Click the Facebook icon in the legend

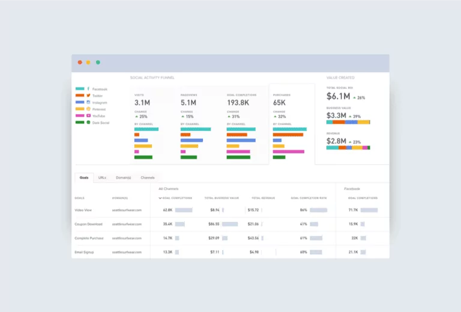pos(88,88)
